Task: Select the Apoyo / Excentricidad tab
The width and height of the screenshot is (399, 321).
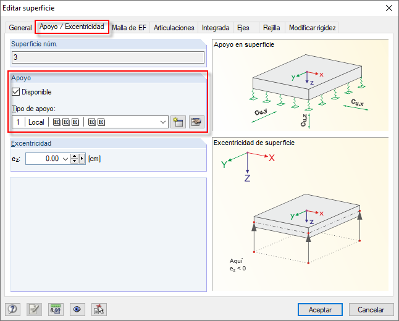Action: pos(72,27)
